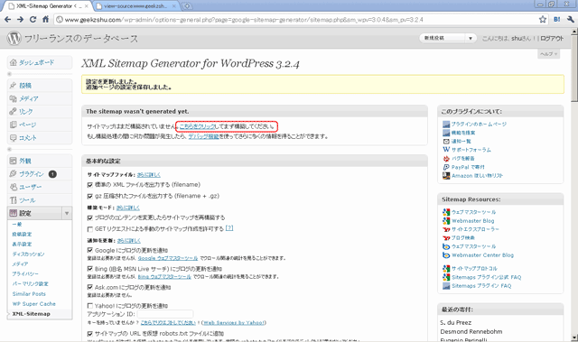The image size is (578, 342).
Task: Click the Amazon wishlist icon
Action: (446, 176)
